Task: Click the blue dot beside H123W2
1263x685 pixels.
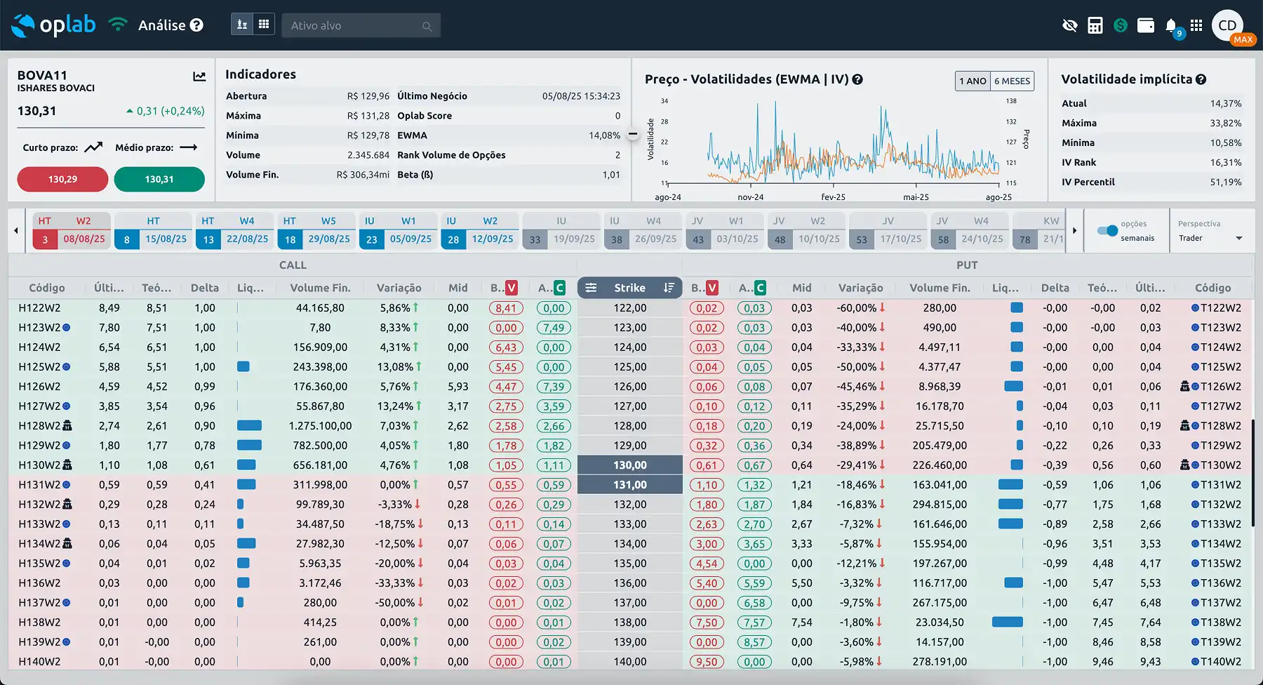Action: (x=66, y=328)
